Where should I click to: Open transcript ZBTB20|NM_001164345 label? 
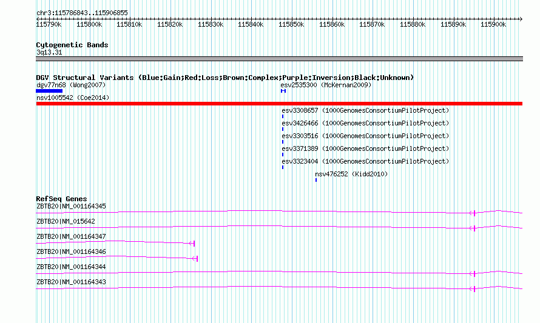(71, 207)
